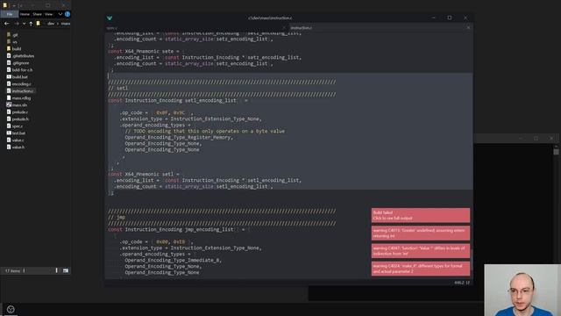Click the 'mass' breadcrumb in address bar
Screen dimensions: 561x316
66,24
